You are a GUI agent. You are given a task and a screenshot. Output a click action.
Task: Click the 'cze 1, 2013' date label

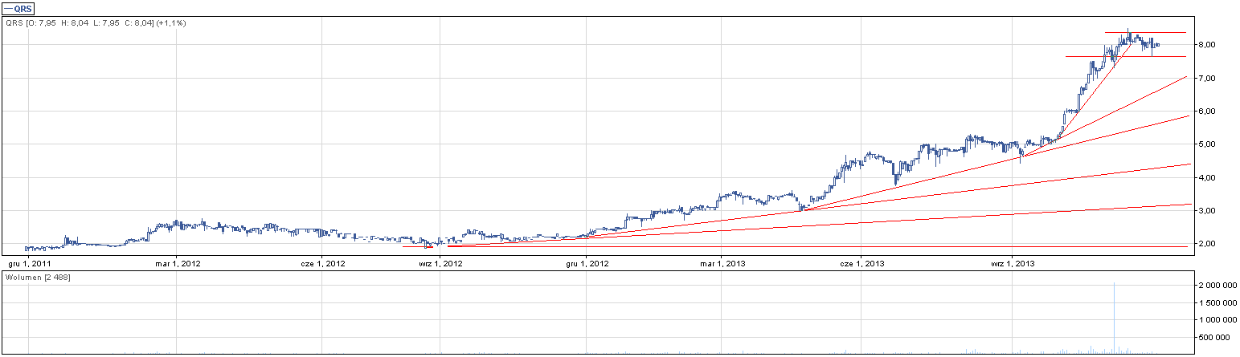tap(861, 262)
